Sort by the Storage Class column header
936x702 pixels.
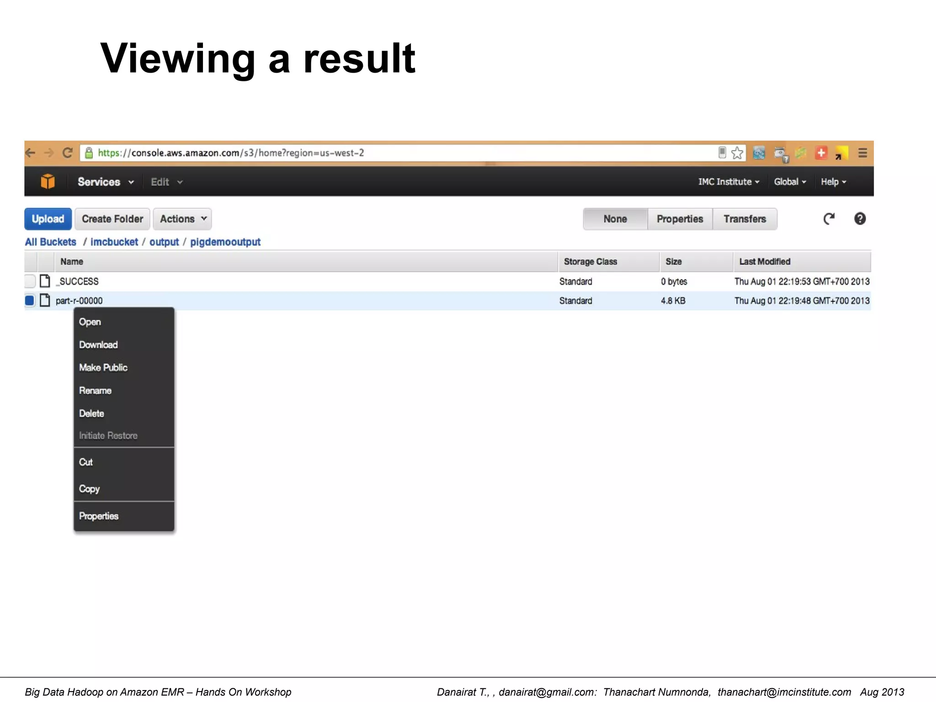pos(609,261)
